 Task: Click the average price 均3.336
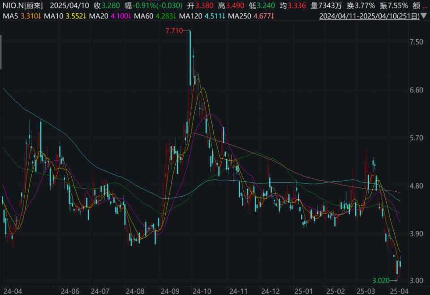tap(293, 5)
